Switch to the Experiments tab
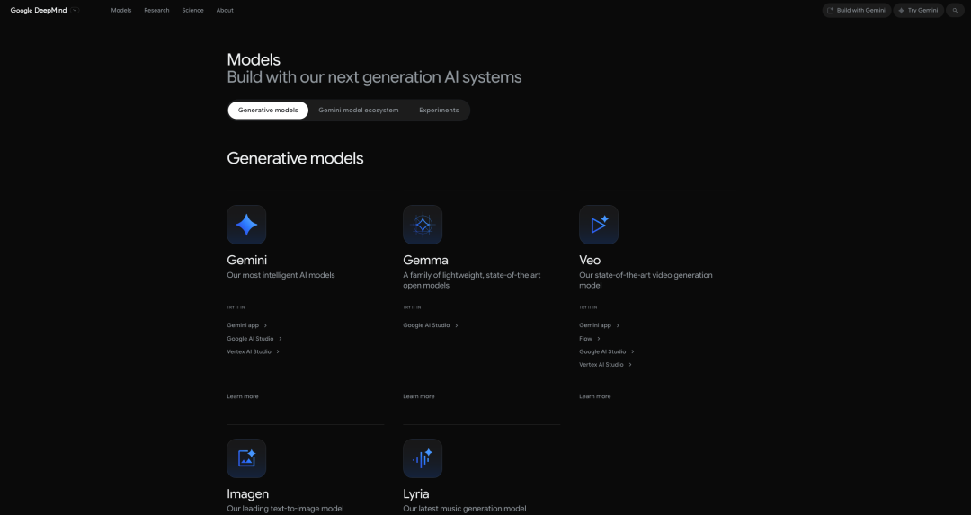971x515 pixels. [439, 111]
